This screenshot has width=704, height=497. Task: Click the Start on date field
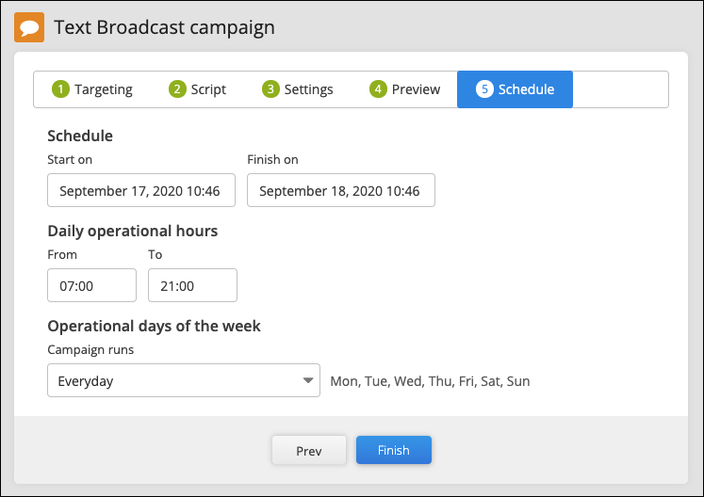141,190
